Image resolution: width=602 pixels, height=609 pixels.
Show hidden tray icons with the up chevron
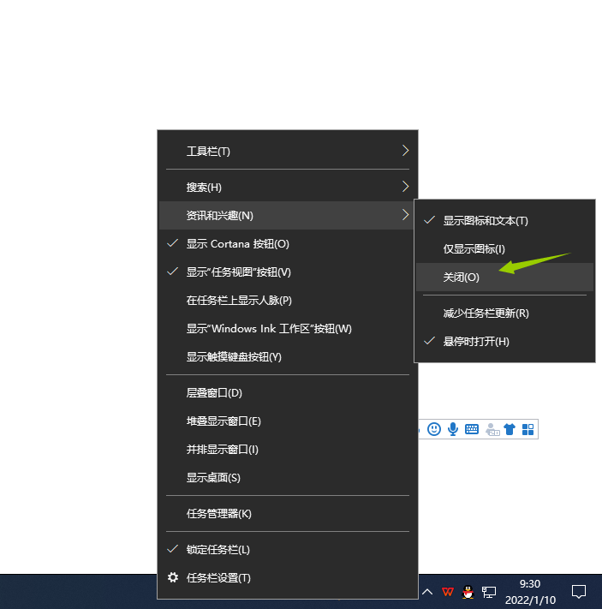click(x=426, y=592)
